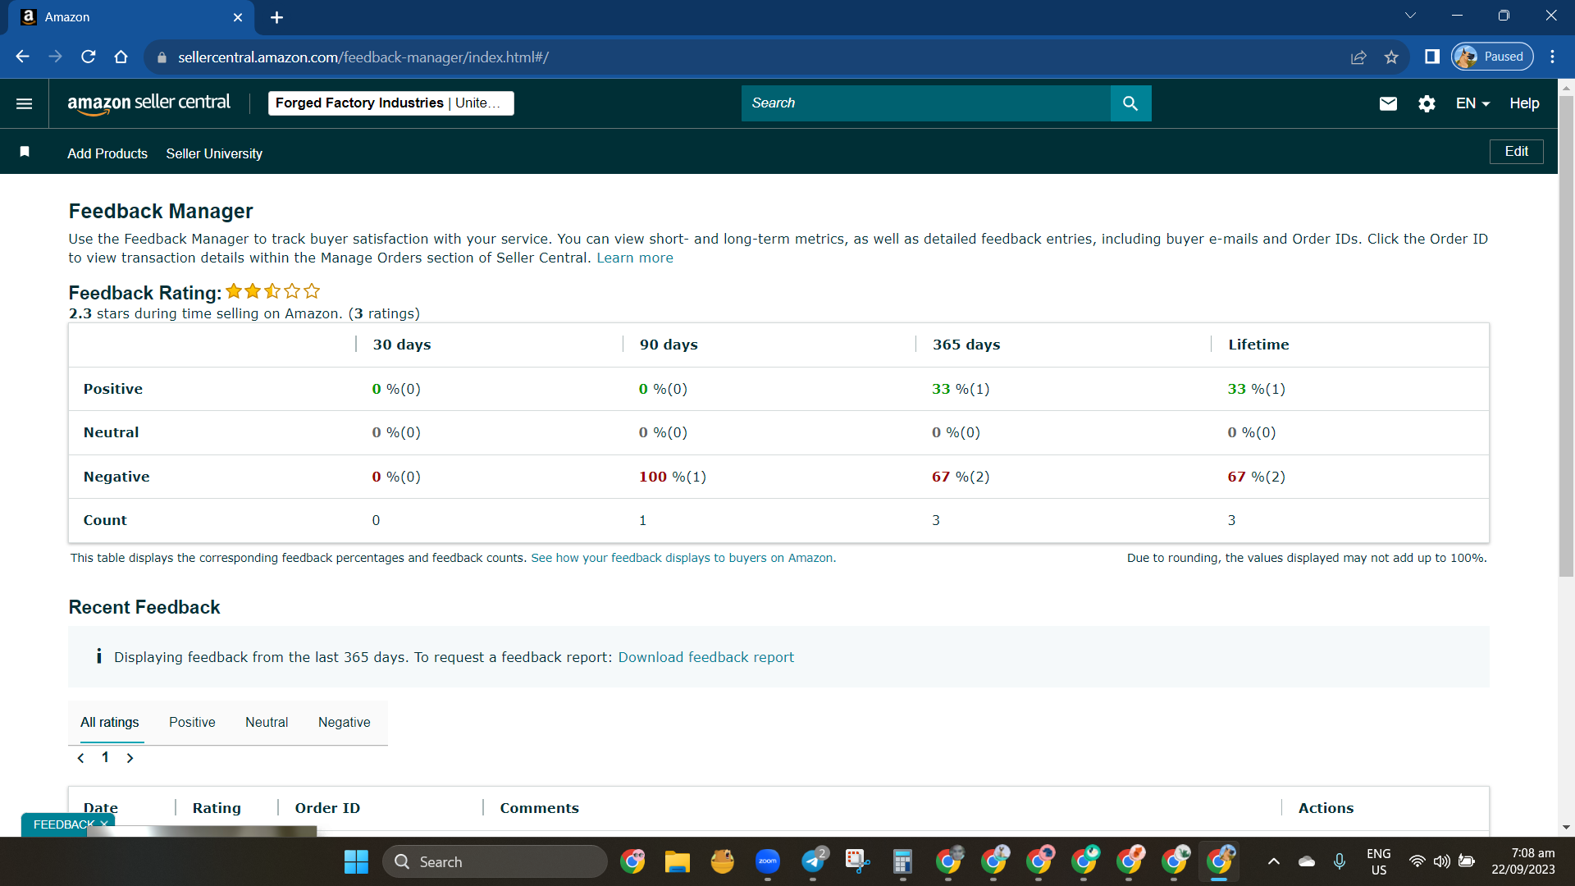Click the page vertical scrollbar

tap(1566, 336)
